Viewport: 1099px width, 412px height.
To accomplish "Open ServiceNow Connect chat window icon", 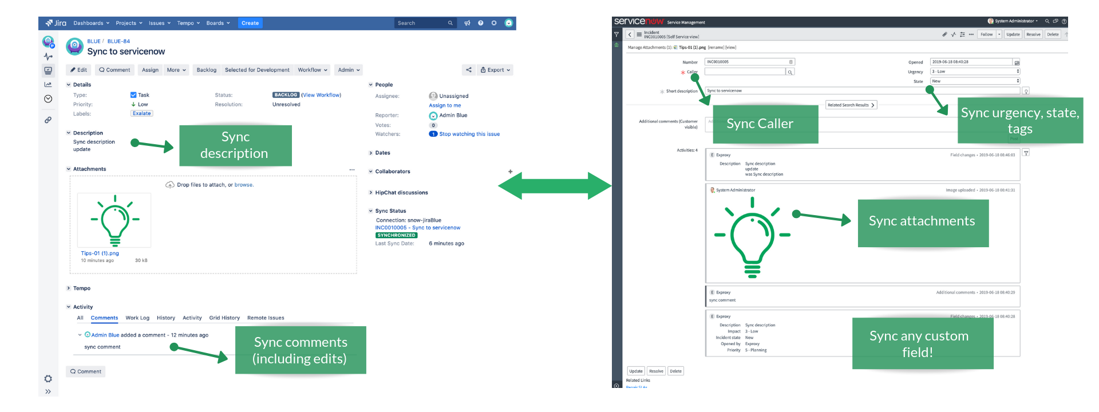I will pos(1055,21).
